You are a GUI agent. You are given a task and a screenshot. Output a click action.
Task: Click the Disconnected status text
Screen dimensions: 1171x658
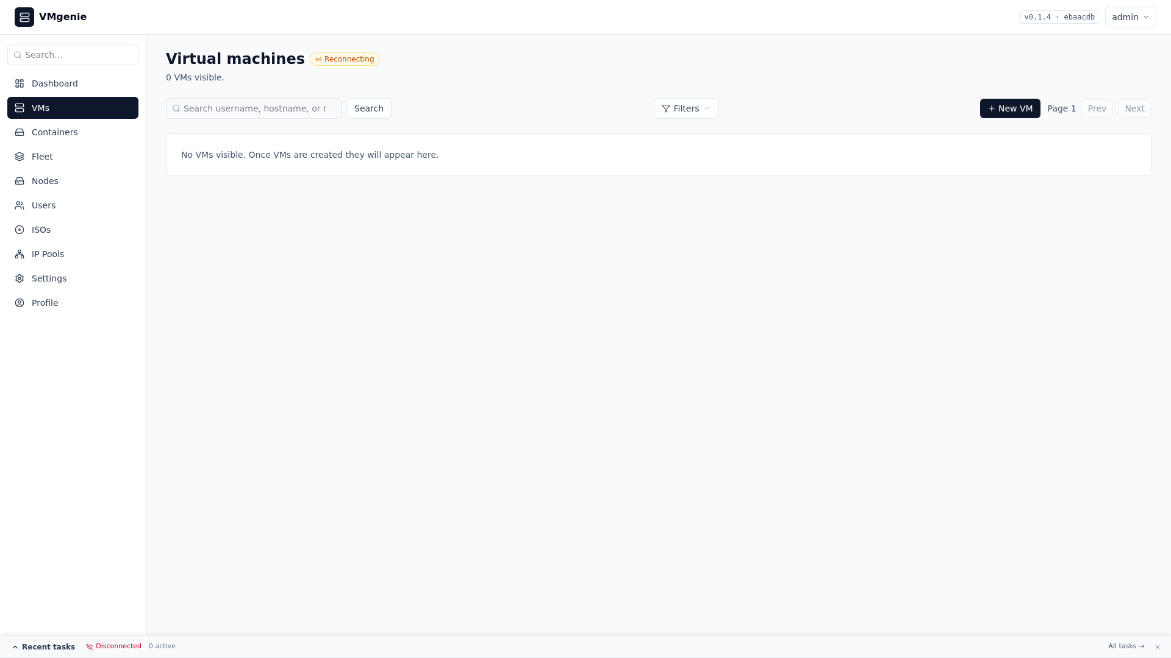click(118, 646)
